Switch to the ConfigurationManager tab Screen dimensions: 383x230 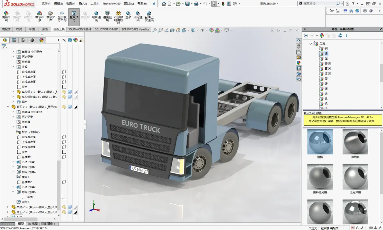(23, 40)
